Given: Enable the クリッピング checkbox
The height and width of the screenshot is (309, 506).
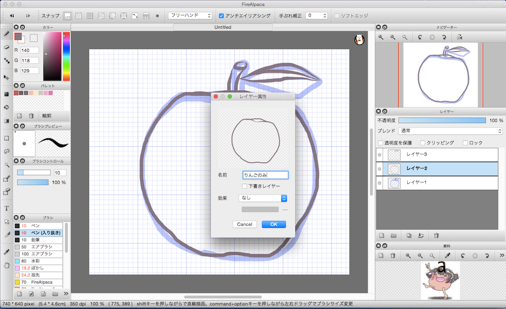Looking at the screenshot, I should 423,143.
